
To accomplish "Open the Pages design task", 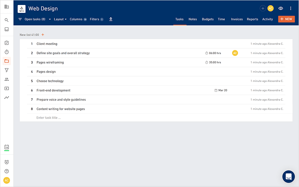I will point(46,72).
